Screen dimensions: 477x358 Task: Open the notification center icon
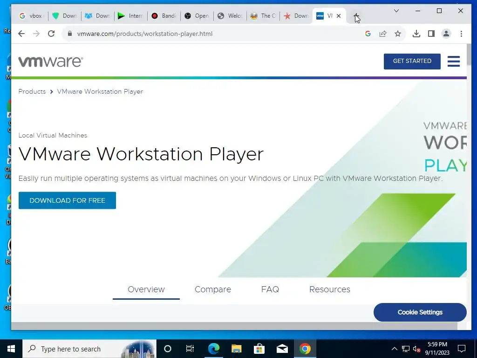(x=462, y=349)
